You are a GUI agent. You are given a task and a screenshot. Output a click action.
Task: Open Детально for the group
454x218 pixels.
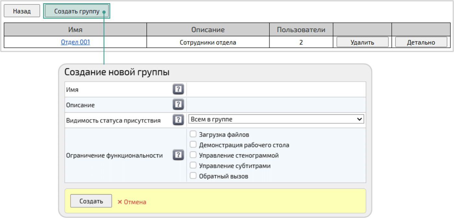421,42
